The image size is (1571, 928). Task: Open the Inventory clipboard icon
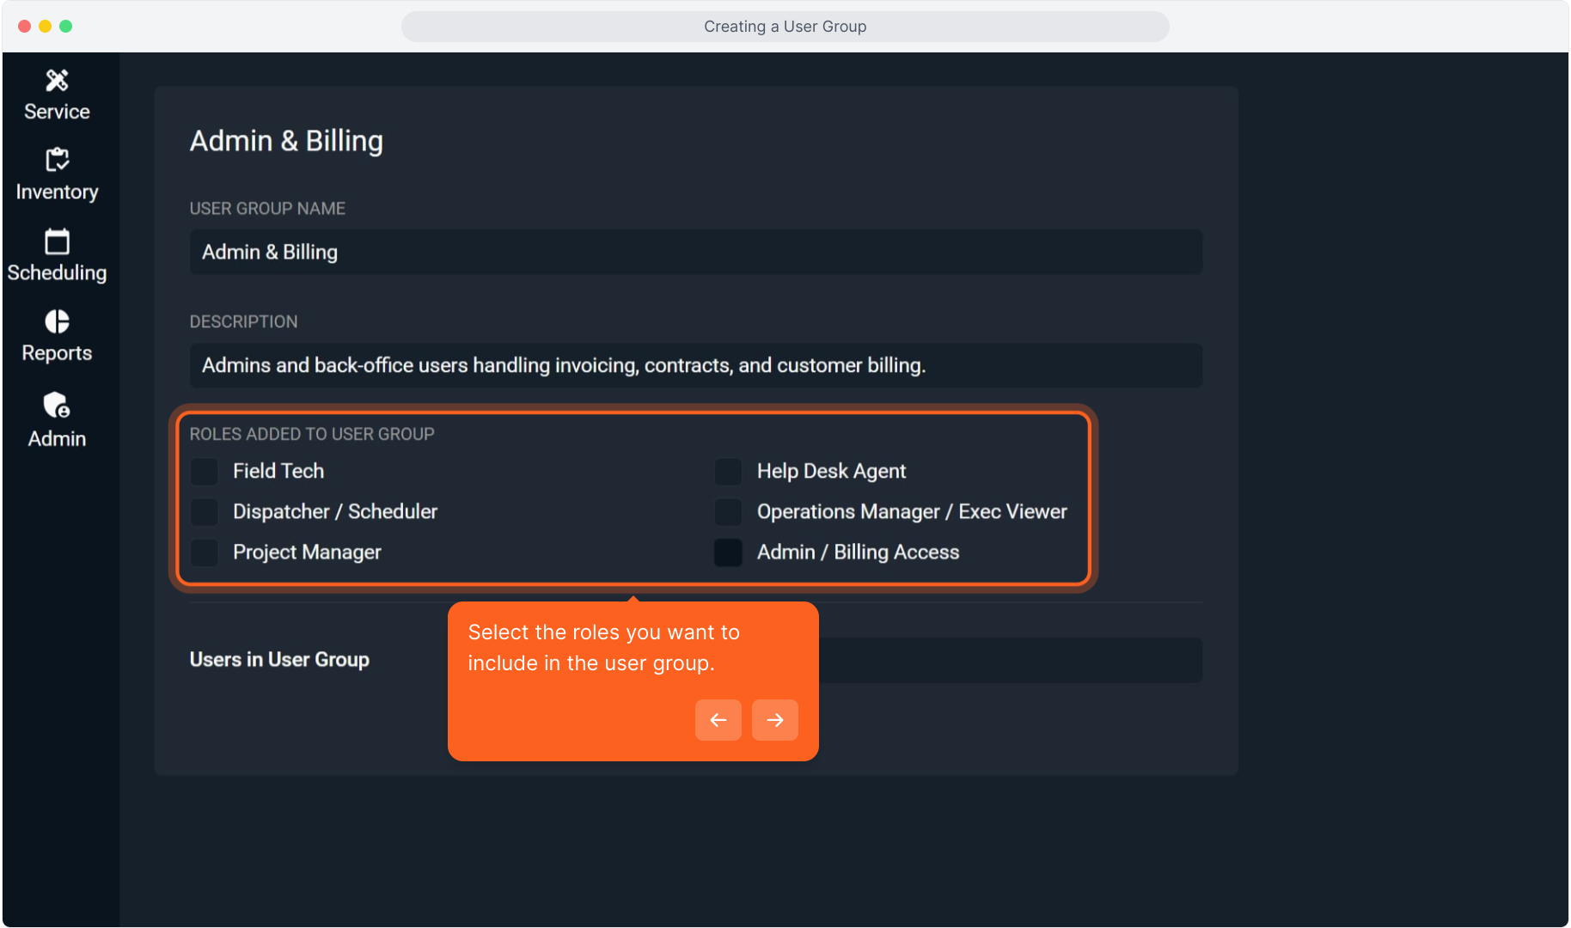57,160
